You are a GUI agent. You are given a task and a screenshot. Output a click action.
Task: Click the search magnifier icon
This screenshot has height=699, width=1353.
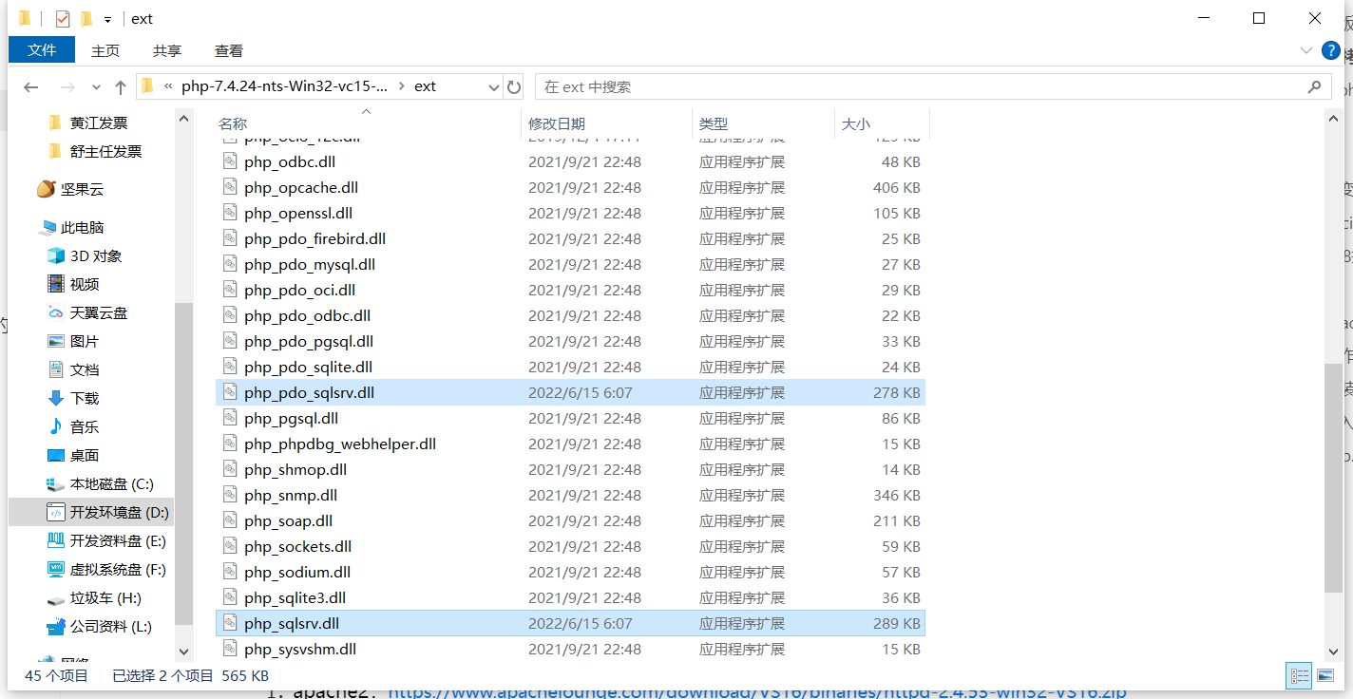tap(1314, 87)
